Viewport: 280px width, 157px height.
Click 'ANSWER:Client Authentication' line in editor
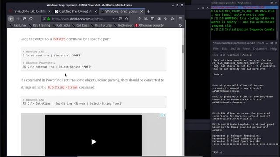click(232, 119)
